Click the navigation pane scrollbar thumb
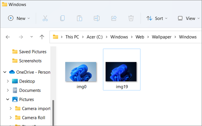This screenshot has height=126, width=202. pos(53,113)
